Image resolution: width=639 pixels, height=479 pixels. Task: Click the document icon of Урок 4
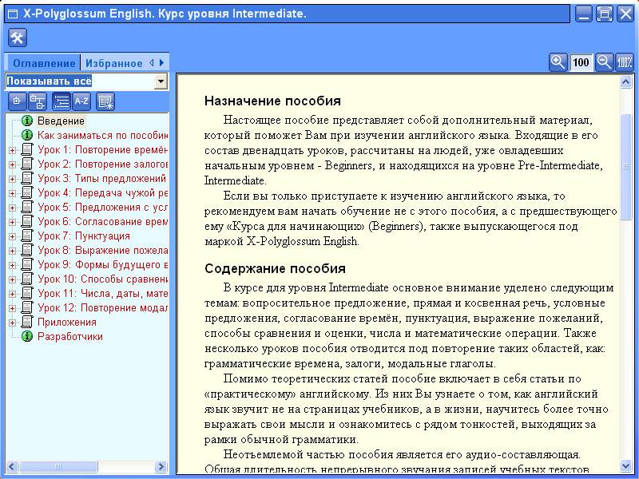27,192
